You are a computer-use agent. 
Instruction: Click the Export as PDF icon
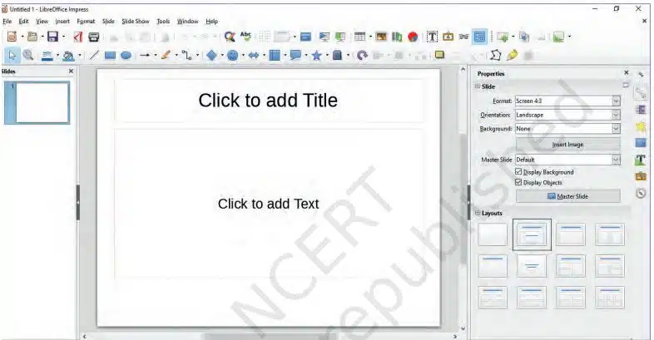click(77, 37)
